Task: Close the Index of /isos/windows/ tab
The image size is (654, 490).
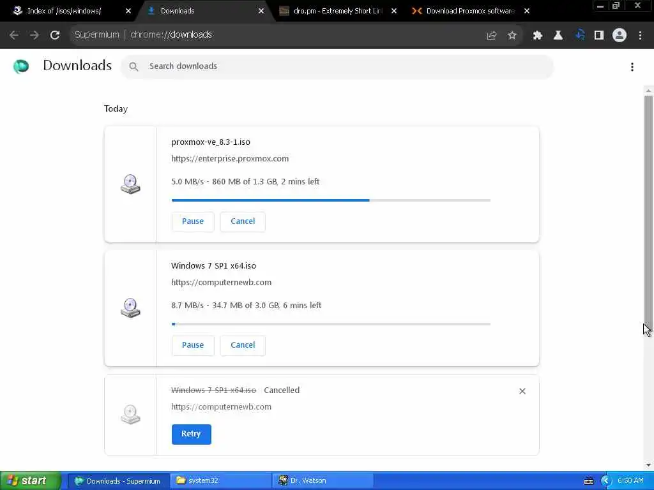Action: [128, 11]
